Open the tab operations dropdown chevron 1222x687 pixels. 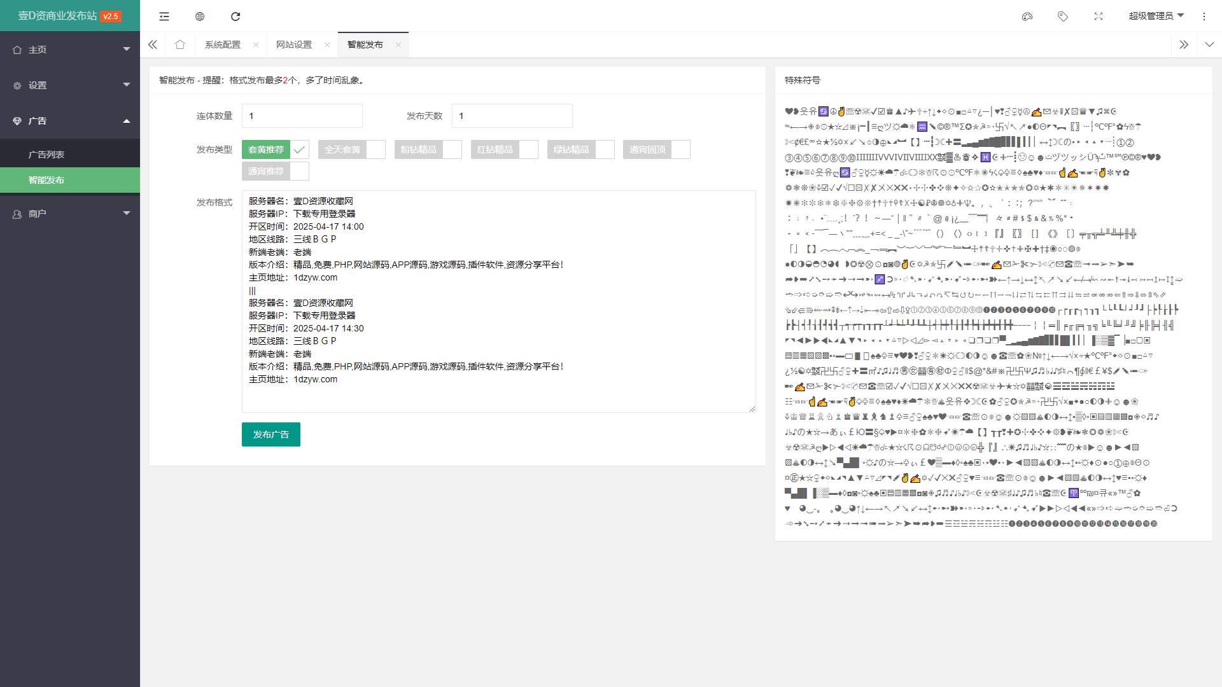pos(1209,45)
